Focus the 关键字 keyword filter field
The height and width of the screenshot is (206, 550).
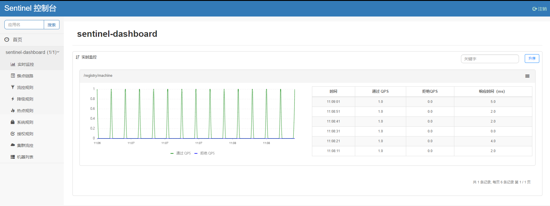[x=490, y=59]
